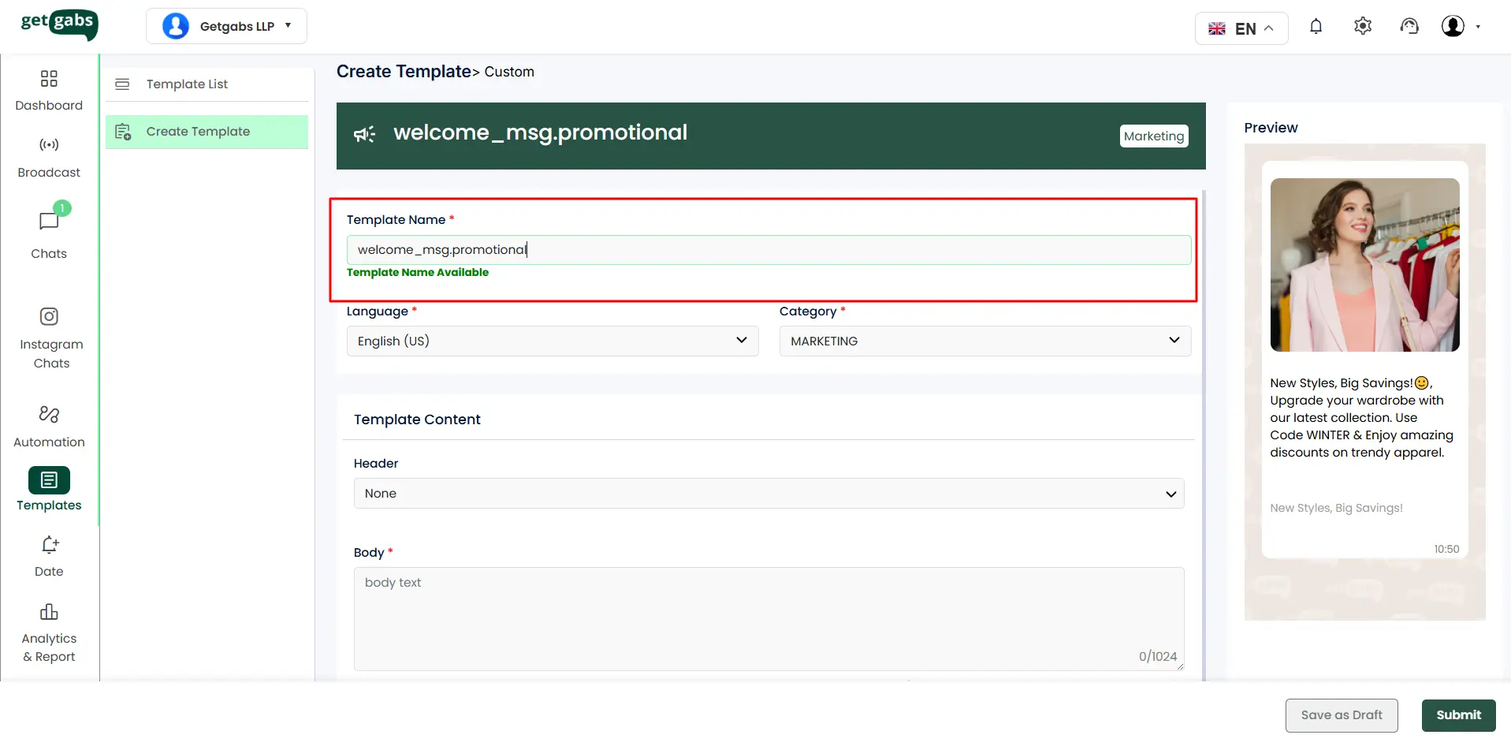
Task: Click the notification bell icon
Action: click(x=1316, y=27)
